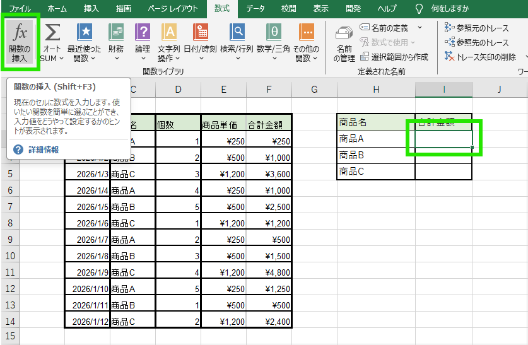The height and width of the screenshot is (345, 528).
Task: Open the 詳細情報 link in the tooltip
Action: (44, 149)
